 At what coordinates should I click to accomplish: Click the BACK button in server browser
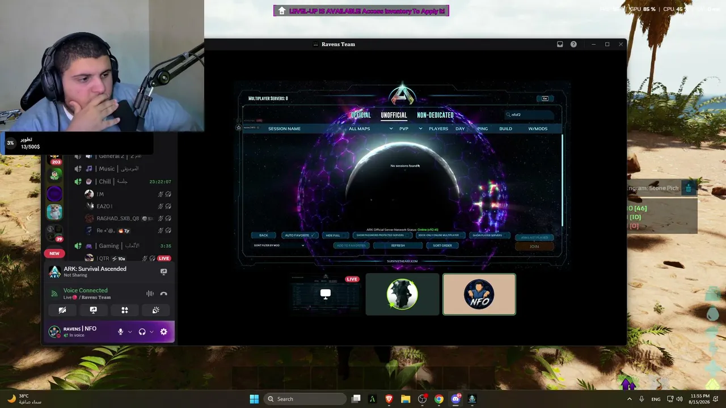(264, 235)
